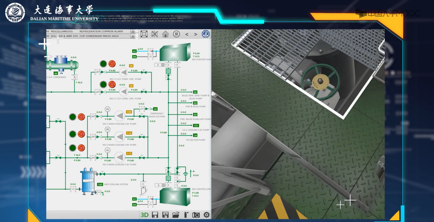The width and height of the screenshot is (434, 222).
Task: Click PS pressure switch on No.2 main cooling pump
Action: pos(107,129)
